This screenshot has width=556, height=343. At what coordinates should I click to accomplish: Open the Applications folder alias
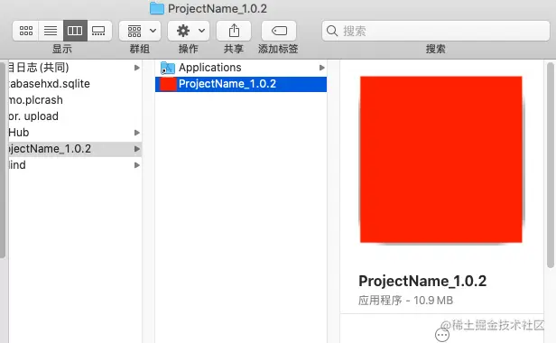241,68
